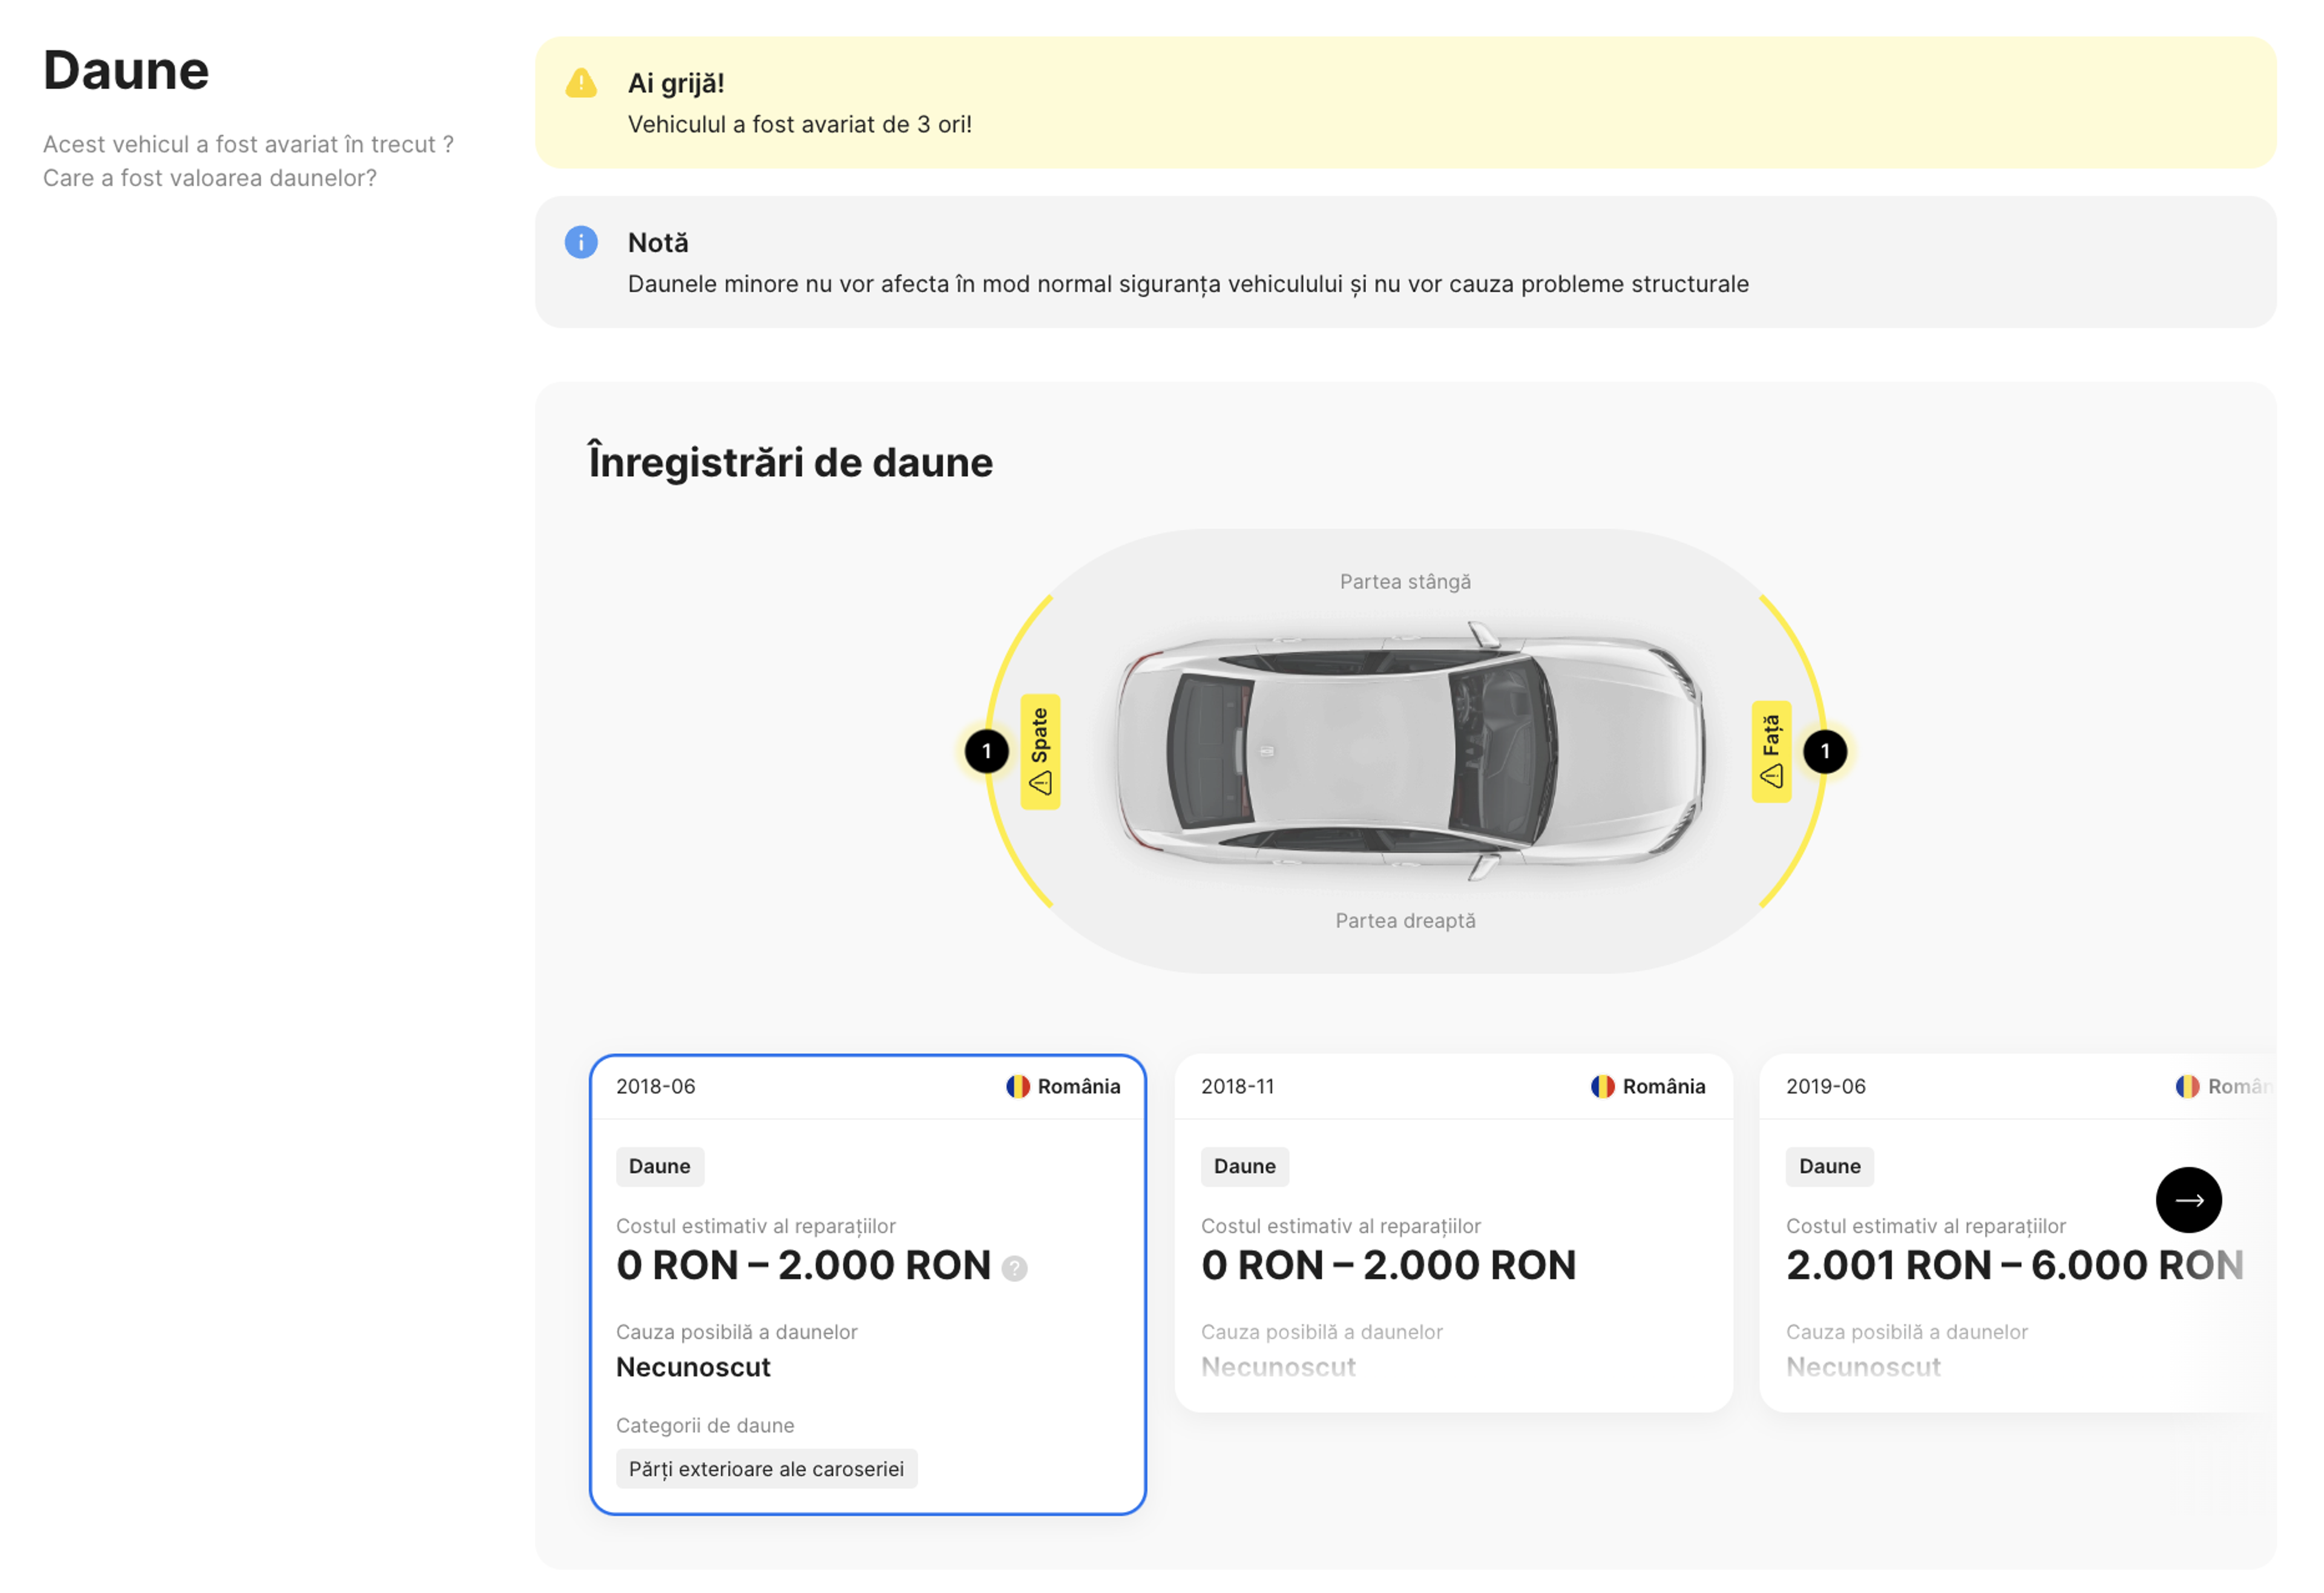Click the Daune tag on 2018-11 card

[x=1244, y=1166]
